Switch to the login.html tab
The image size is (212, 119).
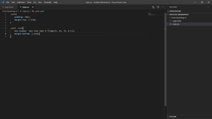click(x=9, y=7)
